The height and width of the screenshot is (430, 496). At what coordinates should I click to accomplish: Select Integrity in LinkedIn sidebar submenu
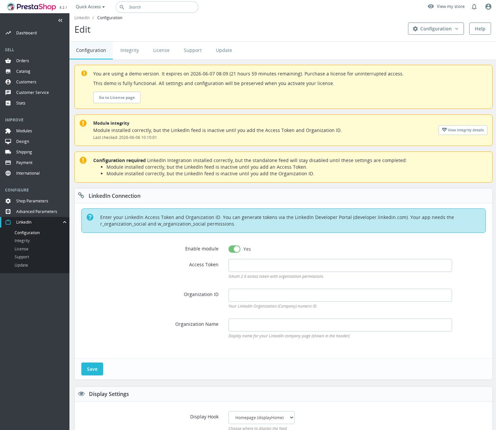pyautogui.click(x=22, y=241)
